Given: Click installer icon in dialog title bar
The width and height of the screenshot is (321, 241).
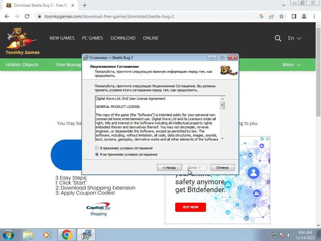Looking at the screenshot, I should point(86,58).
